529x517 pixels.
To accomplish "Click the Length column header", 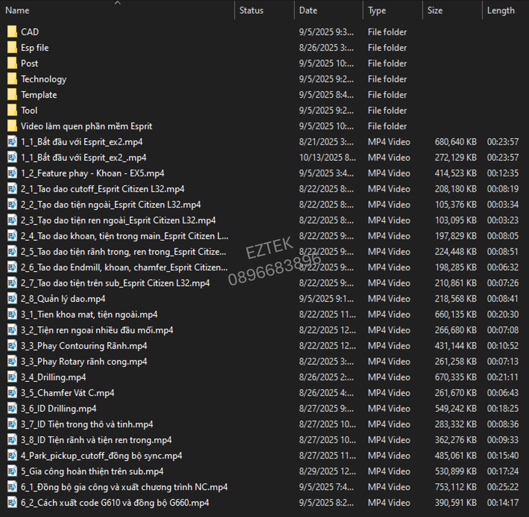I will (500, 10).
